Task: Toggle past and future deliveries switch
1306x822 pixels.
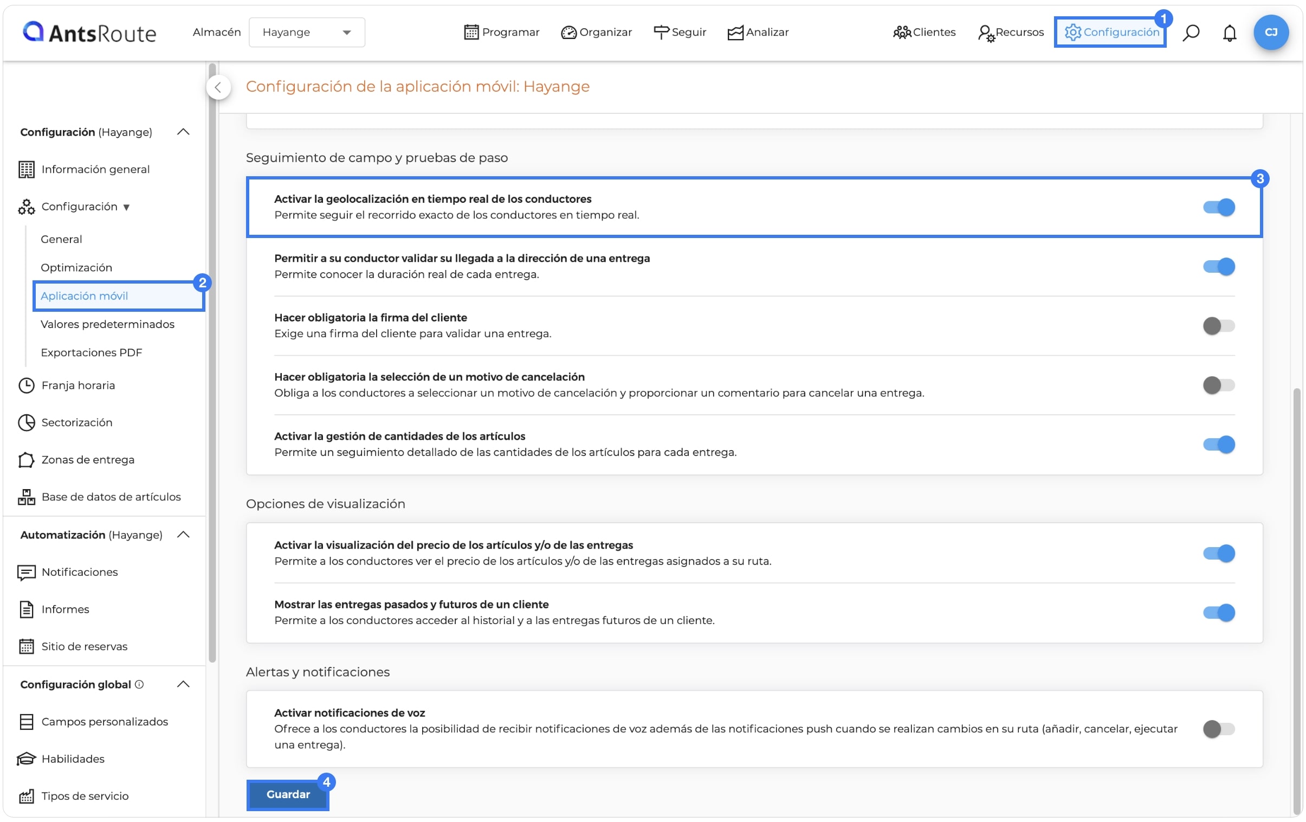Action: (x=1219, y=612)
